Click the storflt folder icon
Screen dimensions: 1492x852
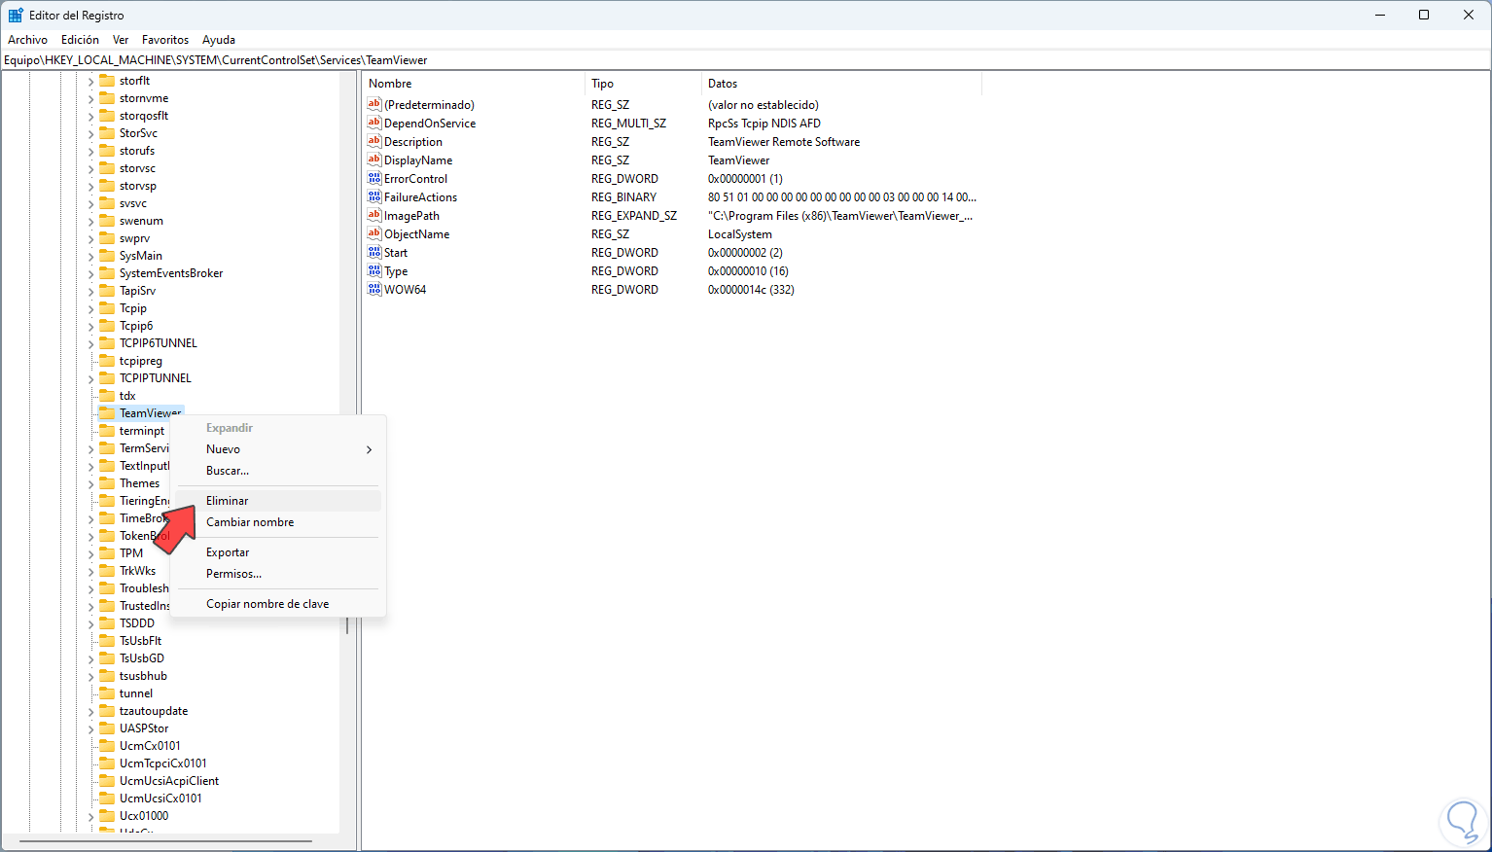(107, 81)
